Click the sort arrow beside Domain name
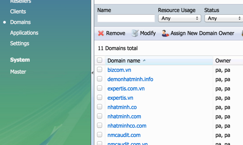The width and height of the screenshot is (243, 145). pos(144,60)
